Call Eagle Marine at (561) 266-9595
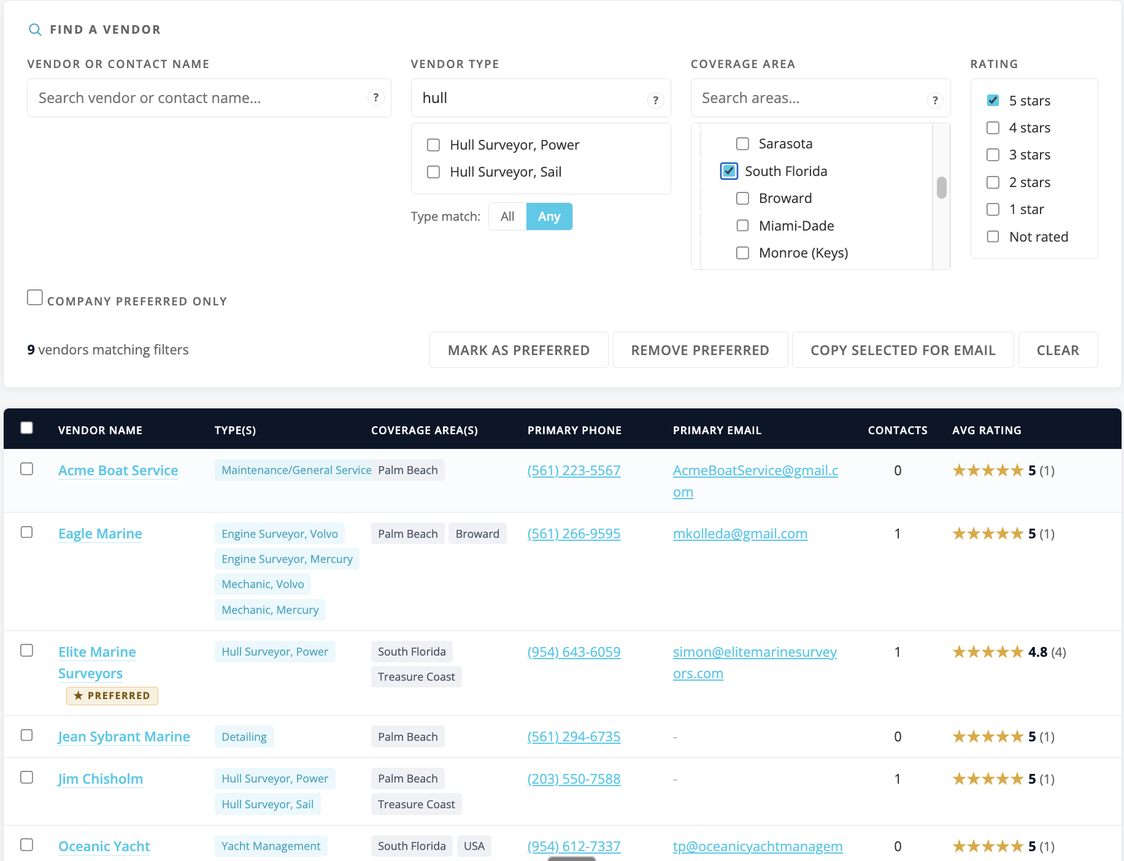Screen dimensions: 1124x861 point(574,534)
